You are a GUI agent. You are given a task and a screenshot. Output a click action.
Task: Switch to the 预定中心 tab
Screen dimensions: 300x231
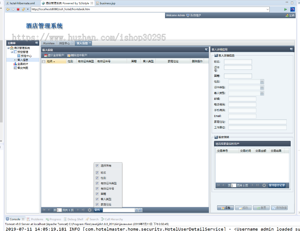(x=64, y=43)
